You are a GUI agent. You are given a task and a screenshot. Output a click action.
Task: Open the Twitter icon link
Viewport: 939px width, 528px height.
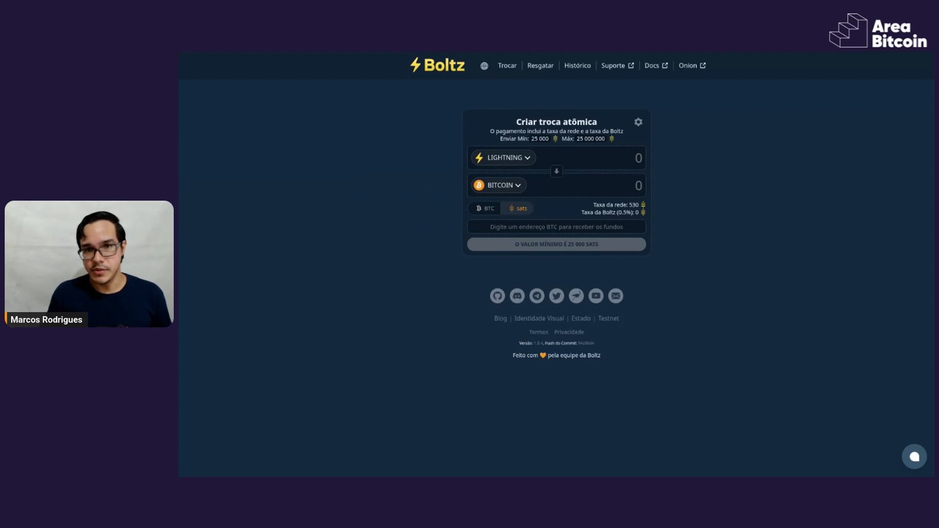(x=557, y=296)
